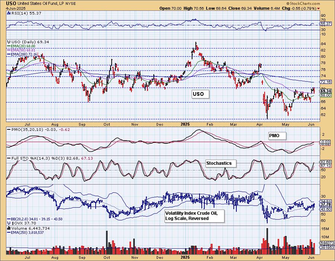Click the 68.00 EMA tag on the right axis
Image resolution: width=335 pixels, height=261 pixels.
tap(326, 95)
